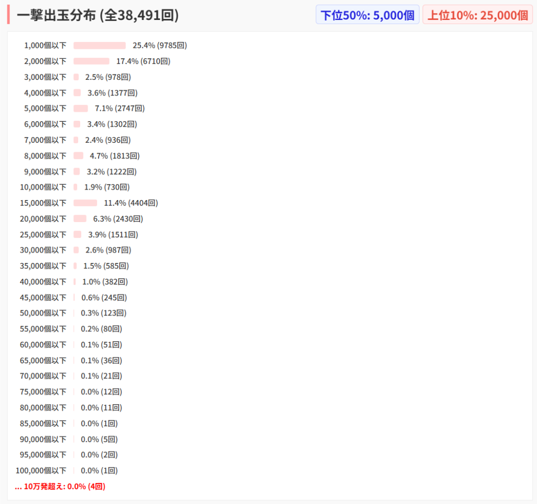The width and height of the screenshot is (537, 504).
Task: Select the 30,000個以下 row label
Action: pos(43,250)
